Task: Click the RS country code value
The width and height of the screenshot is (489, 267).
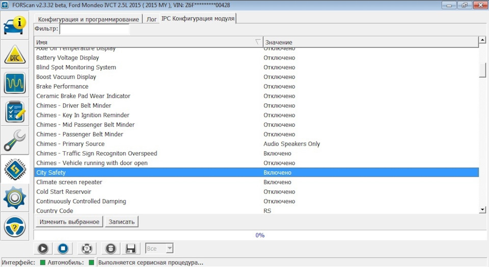Action: point(267,211)
